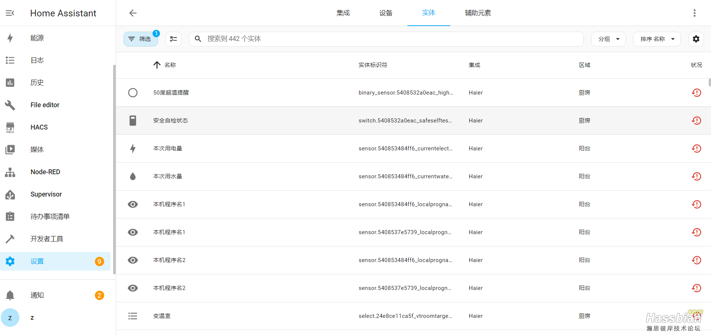Viewport: 711px width, 335px height.
Task: Open HACS from the sidebar
Action: pos(39,127)
